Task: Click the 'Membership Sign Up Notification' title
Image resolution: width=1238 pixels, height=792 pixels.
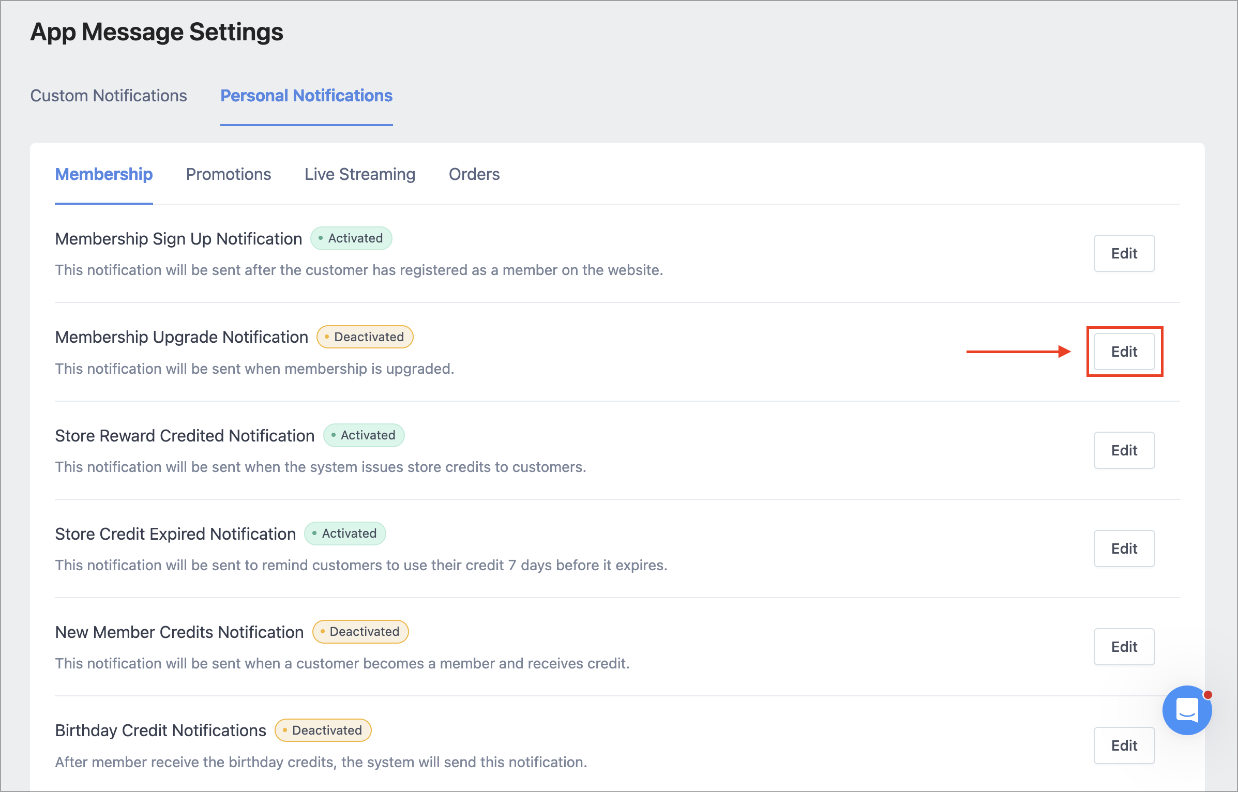Action: tap(178, 239)
